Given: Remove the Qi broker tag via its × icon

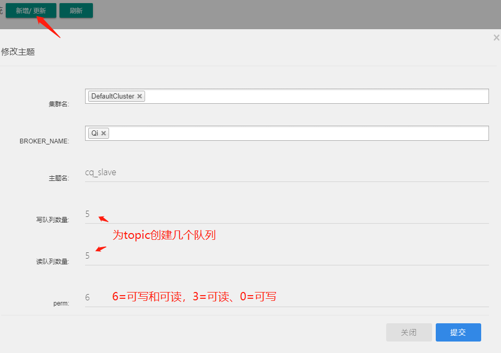Looking at the screenshot, I should [104, 133].
